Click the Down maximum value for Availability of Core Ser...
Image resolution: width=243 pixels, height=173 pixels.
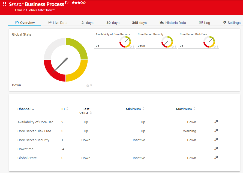pyautogui.click(x=191, y=122)
